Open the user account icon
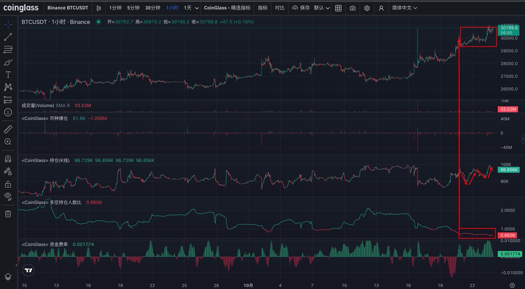Image resolution: width=525 pixels, height=289 pixels. [381, 8]
